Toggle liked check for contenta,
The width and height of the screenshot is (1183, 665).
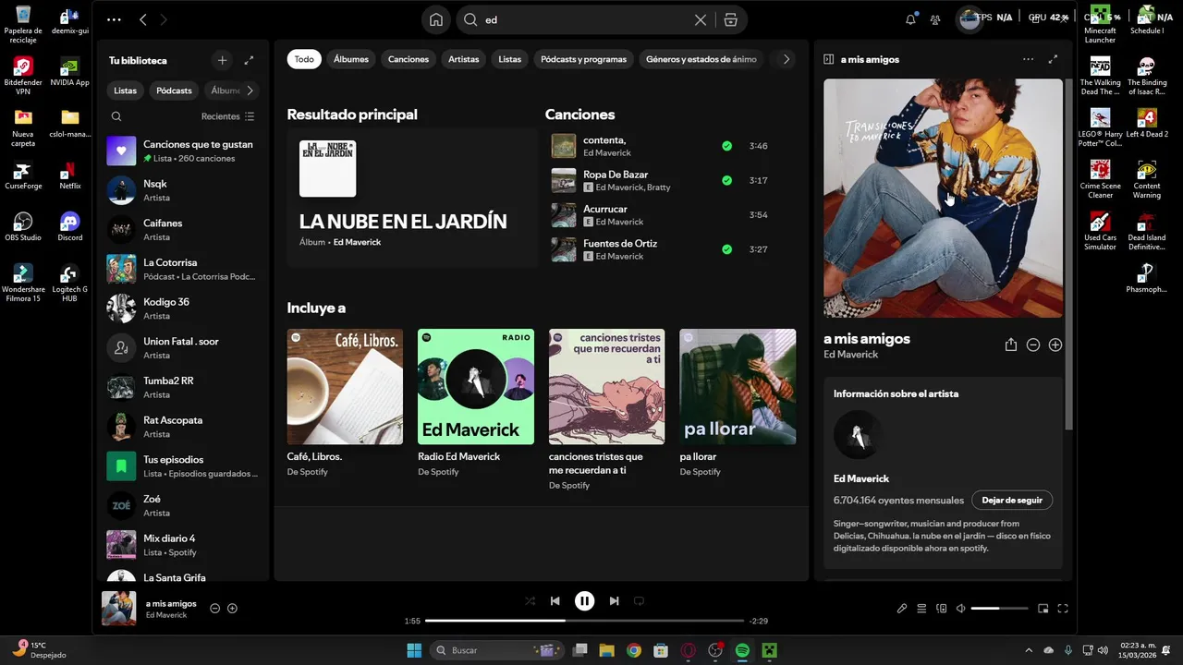pyautogui.click(x=726, y=146)
